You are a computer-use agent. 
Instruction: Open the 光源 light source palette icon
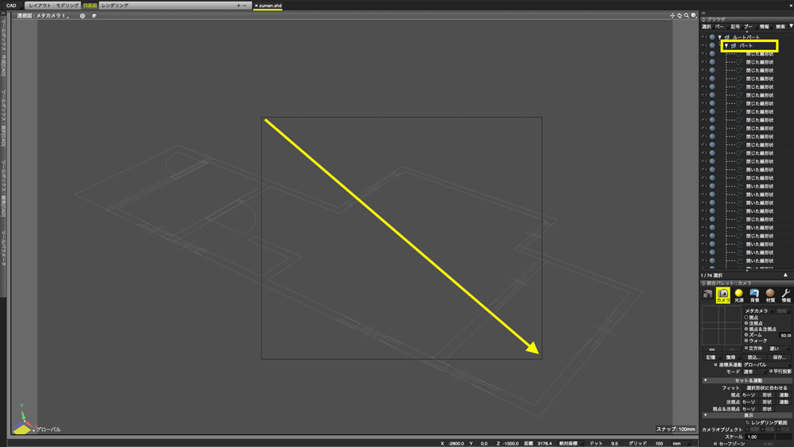click(738, 294)
